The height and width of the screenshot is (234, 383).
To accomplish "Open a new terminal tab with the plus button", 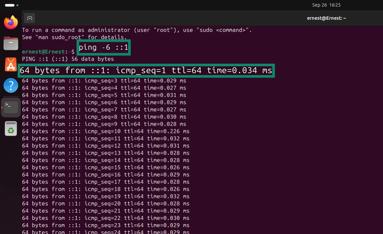I will (x=29, y=18).
